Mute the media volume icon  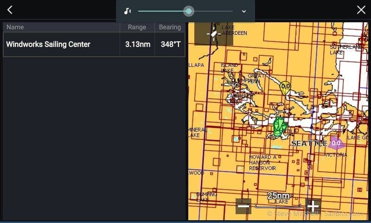click(x=128, y=11)
